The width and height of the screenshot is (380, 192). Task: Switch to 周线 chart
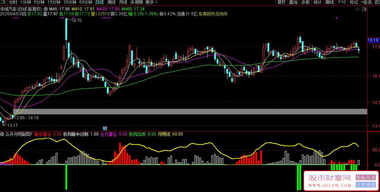point(111,2)
